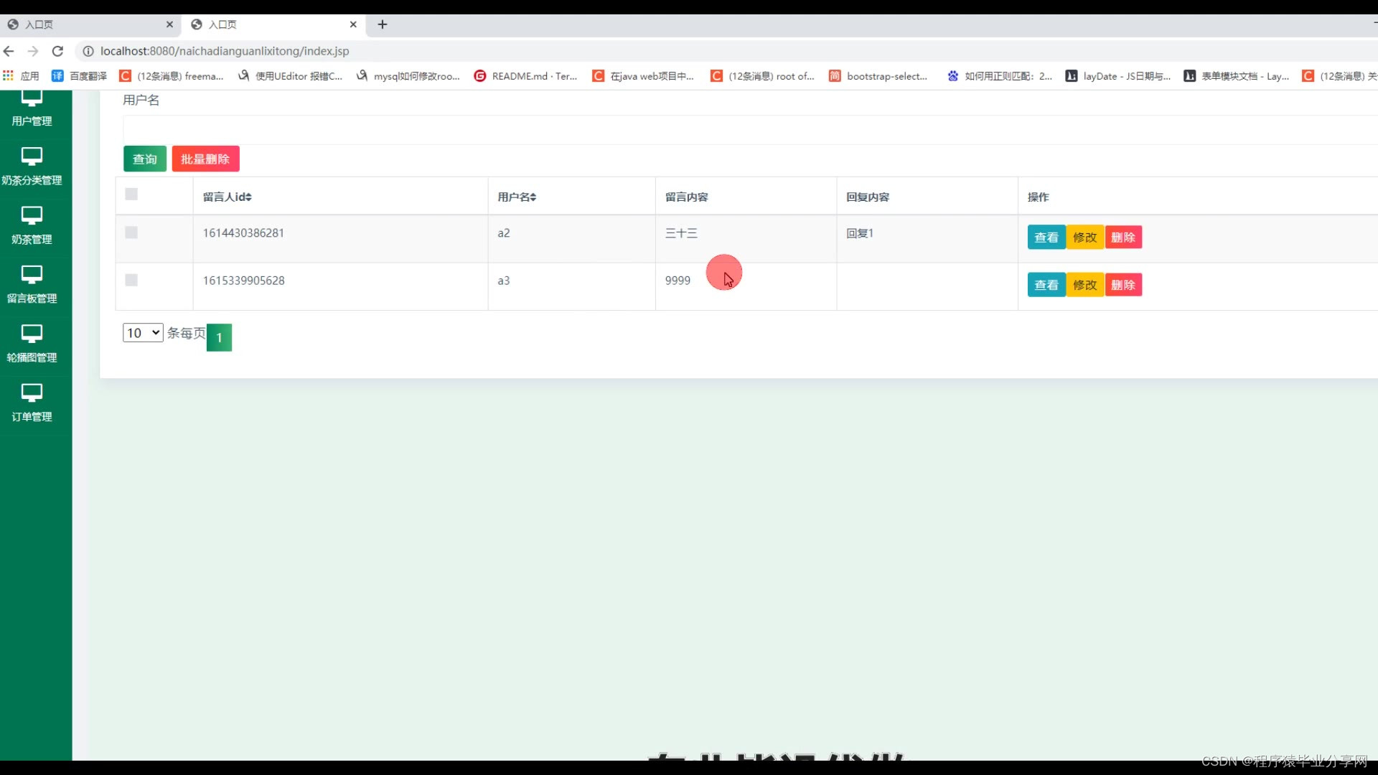
Task: Open 奶茶分类管理 sidebar monitor icon
Action: [32, 156]
